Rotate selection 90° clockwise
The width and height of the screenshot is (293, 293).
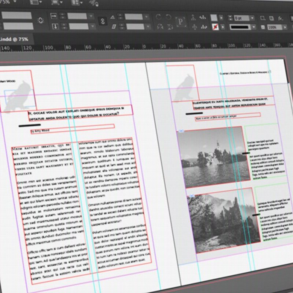click(158, 17)
